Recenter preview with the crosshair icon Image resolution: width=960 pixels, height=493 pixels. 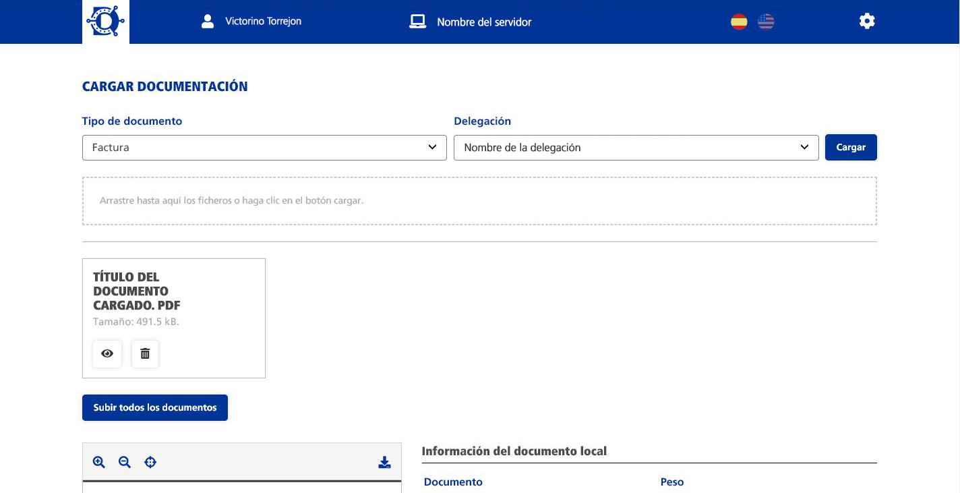150,462
